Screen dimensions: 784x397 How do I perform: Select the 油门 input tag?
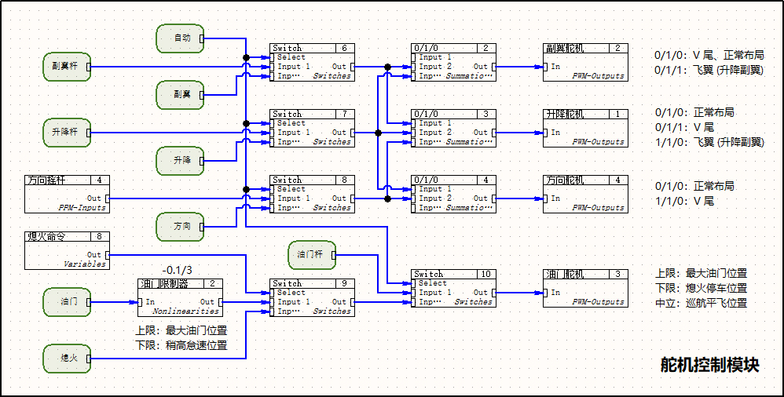64,302
